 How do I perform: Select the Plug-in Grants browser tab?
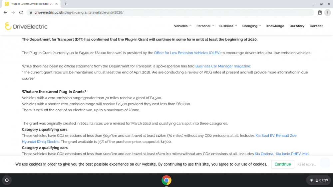click(x=31, y=4)
